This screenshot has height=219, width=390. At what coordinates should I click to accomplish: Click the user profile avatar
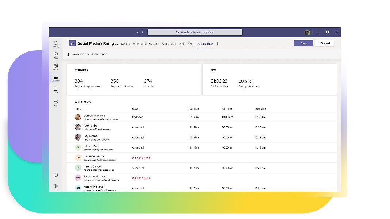[x=307, y=32]
